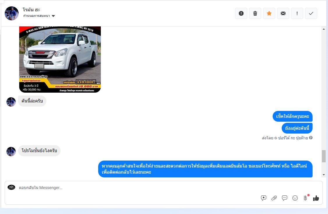Open the customer's profile picture in the header
Image resolution: width=328 pixels, height=214 pixels.
11,13
